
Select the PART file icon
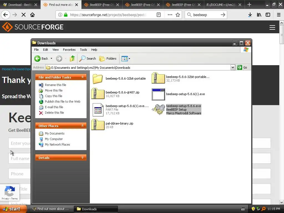98,110
